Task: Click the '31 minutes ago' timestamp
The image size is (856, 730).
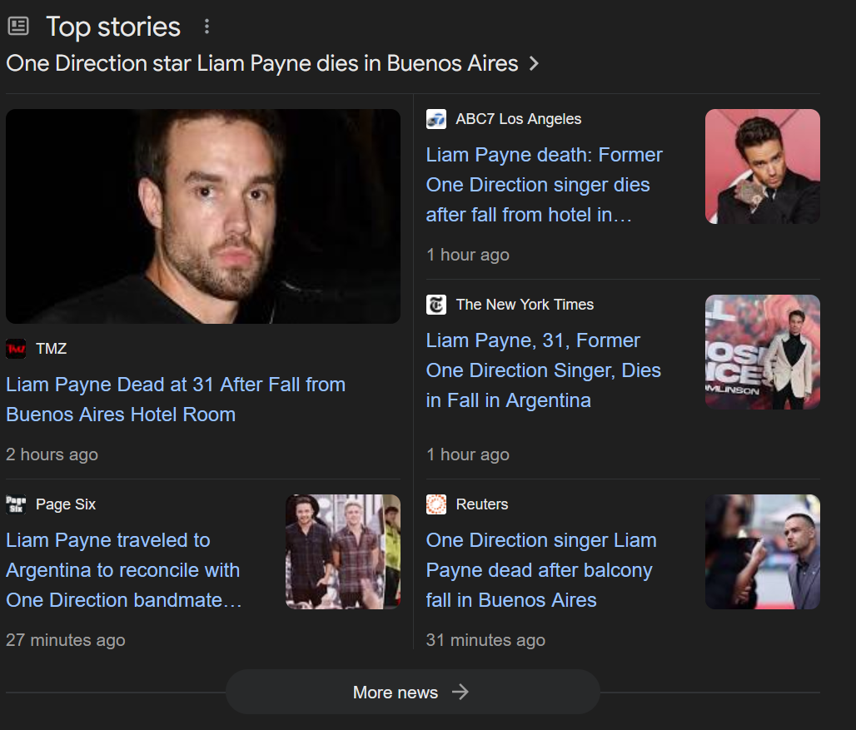Action: [485, 640]
